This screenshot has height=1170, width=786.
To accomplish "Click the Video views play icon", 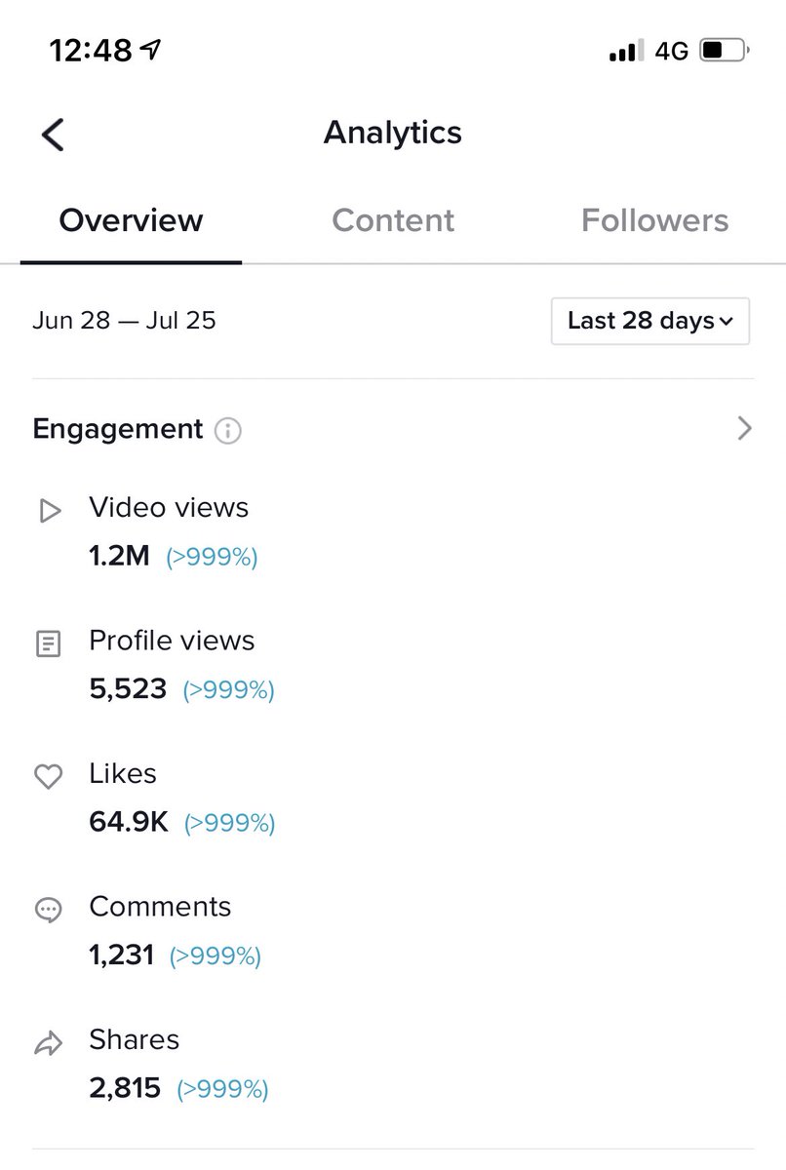I will point(49,511).
